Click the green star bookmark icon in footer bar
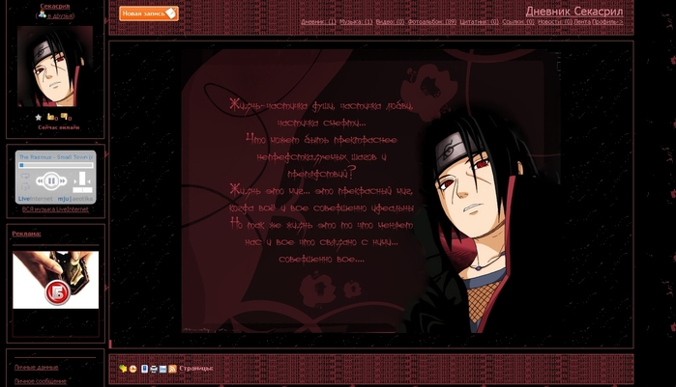The width and height of the screenshot is (676, 387). click(123, 369)
